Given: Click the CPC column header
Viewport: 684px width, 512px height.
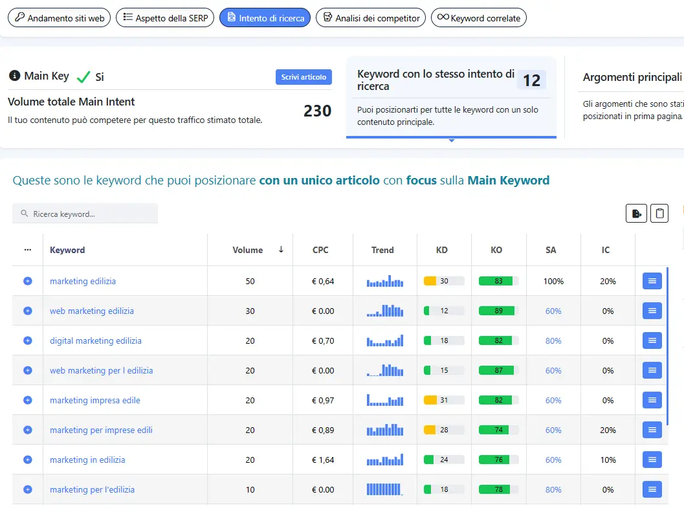Looking at the screenshot, I should [320, 250].
